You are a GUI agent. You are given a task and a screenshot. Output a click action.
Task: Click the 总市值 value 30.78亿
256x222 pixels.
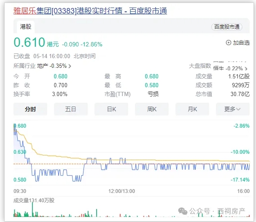click(x=240, y=94)
